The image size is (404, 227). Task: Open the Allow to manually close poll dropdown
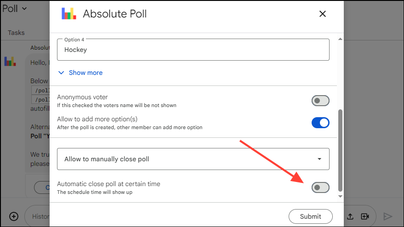(x=193, y=159)
